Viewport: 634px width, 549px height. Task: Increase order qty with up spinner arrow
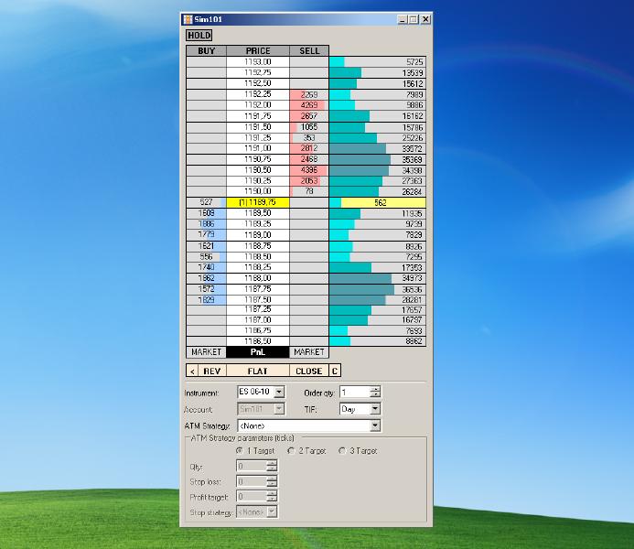(376, 389)
